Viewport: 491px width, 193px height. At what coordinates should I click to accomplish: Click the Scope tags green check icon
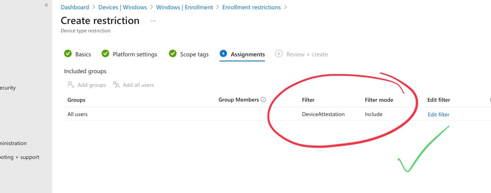pyautogui.click(x=173, y=54)
